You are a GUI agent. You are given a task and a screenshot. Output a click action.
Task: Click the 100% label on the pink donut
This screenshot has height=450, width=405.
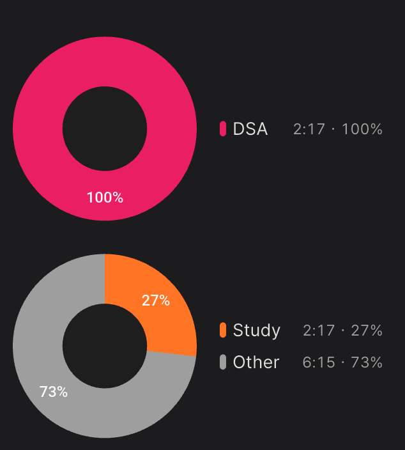(105, 198)
